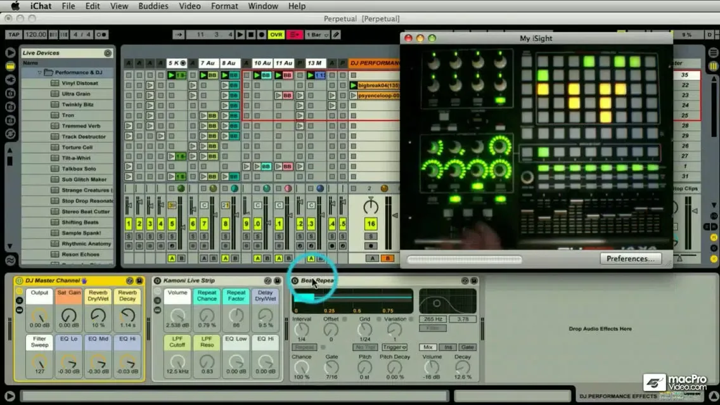Viewport: 720px width, 405px height.
Task: Select the Vinyl Distosat preset
Action: [x=79, y=83]
